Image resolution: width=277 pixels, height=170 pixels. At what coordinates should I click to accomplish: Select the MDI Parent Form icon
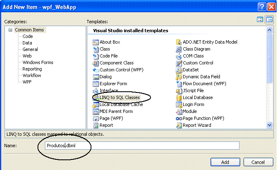coord(95,112)
